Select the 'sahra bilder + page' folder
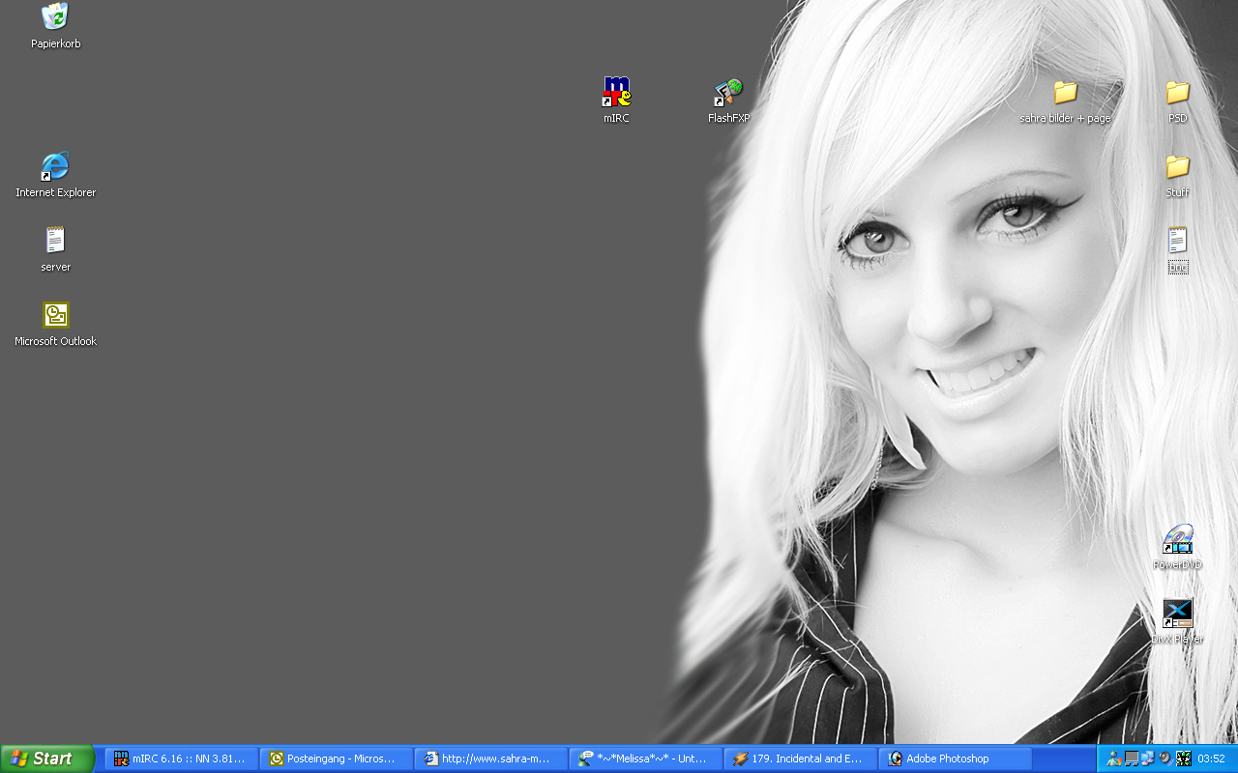 click(1065, 93)
